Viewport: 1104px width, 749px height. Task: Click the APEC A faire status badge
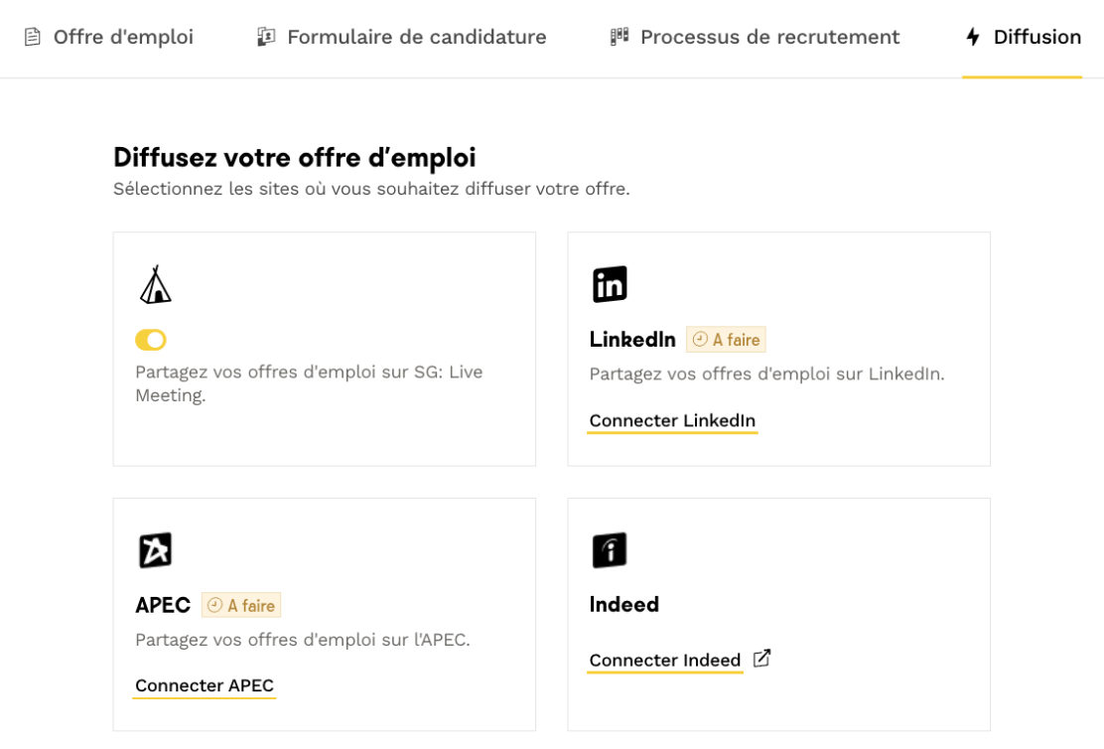click(x=241, y=605)
